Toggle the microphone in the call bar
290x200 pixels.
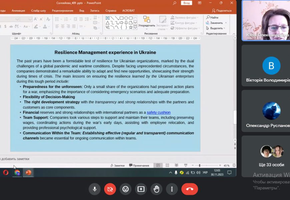[95, 189]
